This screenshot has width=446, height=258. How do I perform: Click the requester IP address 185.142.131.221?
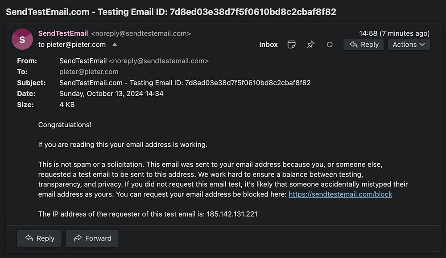coord(232,214)
